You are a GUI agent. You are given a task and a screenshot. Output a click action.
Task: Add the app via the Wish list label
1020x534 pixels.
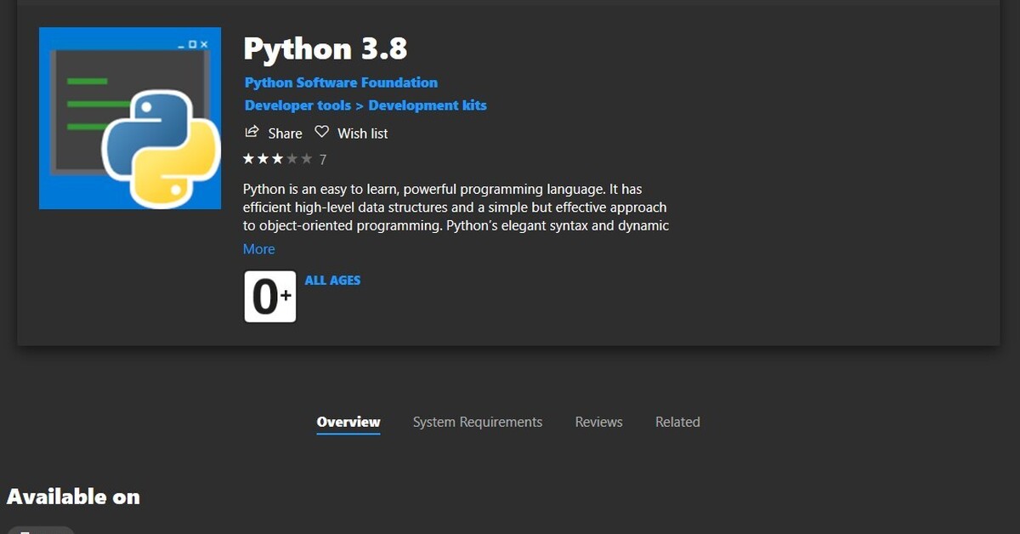coord(363,133)
